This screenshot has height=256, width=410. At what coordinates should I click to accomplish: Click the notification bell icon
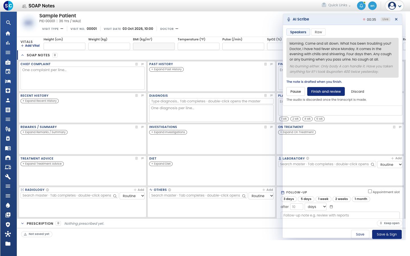pos(361,6)
